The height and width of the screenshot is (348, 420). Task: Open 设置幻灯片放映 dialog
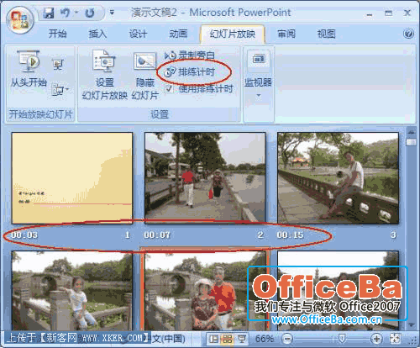(104, 75)
